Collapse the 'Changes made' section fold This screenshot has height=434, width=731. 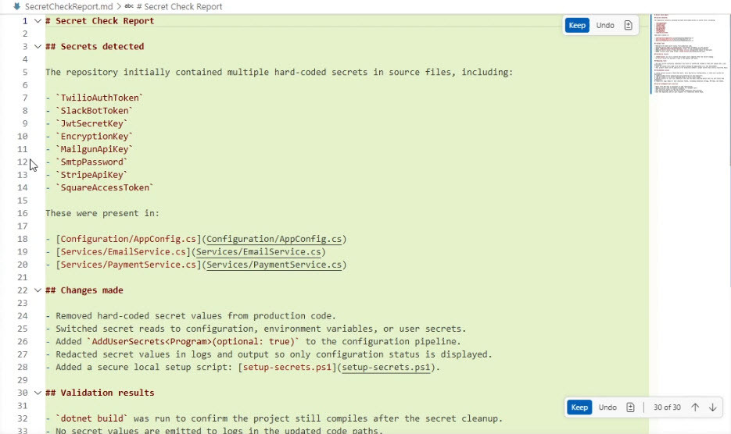[38, 290]
